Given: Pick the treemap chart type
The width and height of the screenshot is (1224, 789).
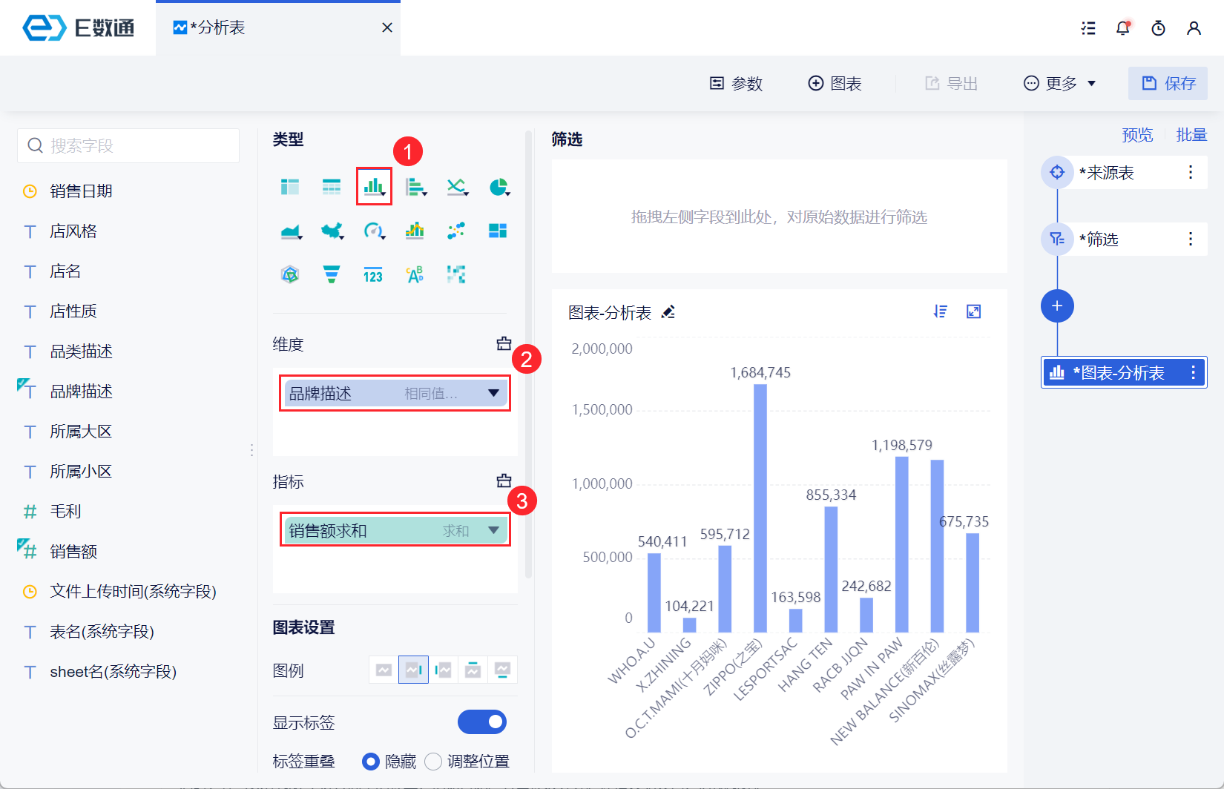Looking at the screenshot, I should coord(498,231).
